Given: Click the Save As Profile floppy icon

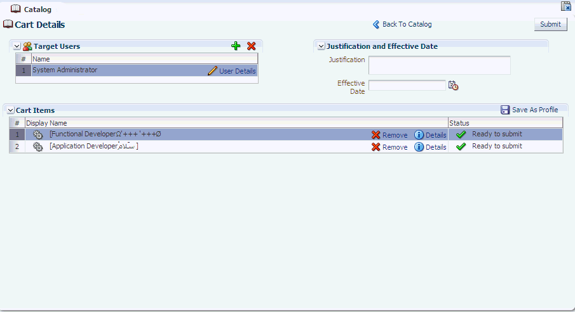Looking at the screenshot, I should click(505, 110).
